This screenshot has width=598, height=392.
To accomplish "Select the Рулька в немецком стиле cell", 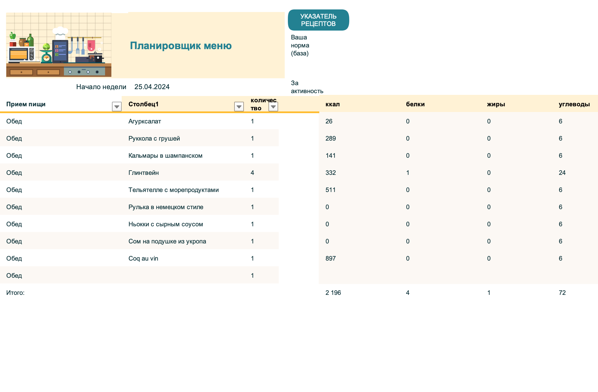I will [166, 207].
